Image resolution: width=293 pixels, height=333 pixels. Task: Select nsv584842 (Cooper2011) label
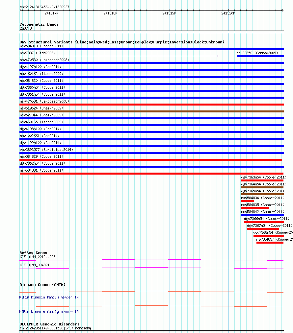click(263, 212)
